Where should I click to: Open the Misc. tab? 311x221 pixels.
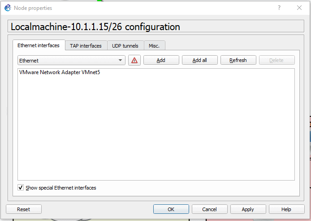[154, 46]
